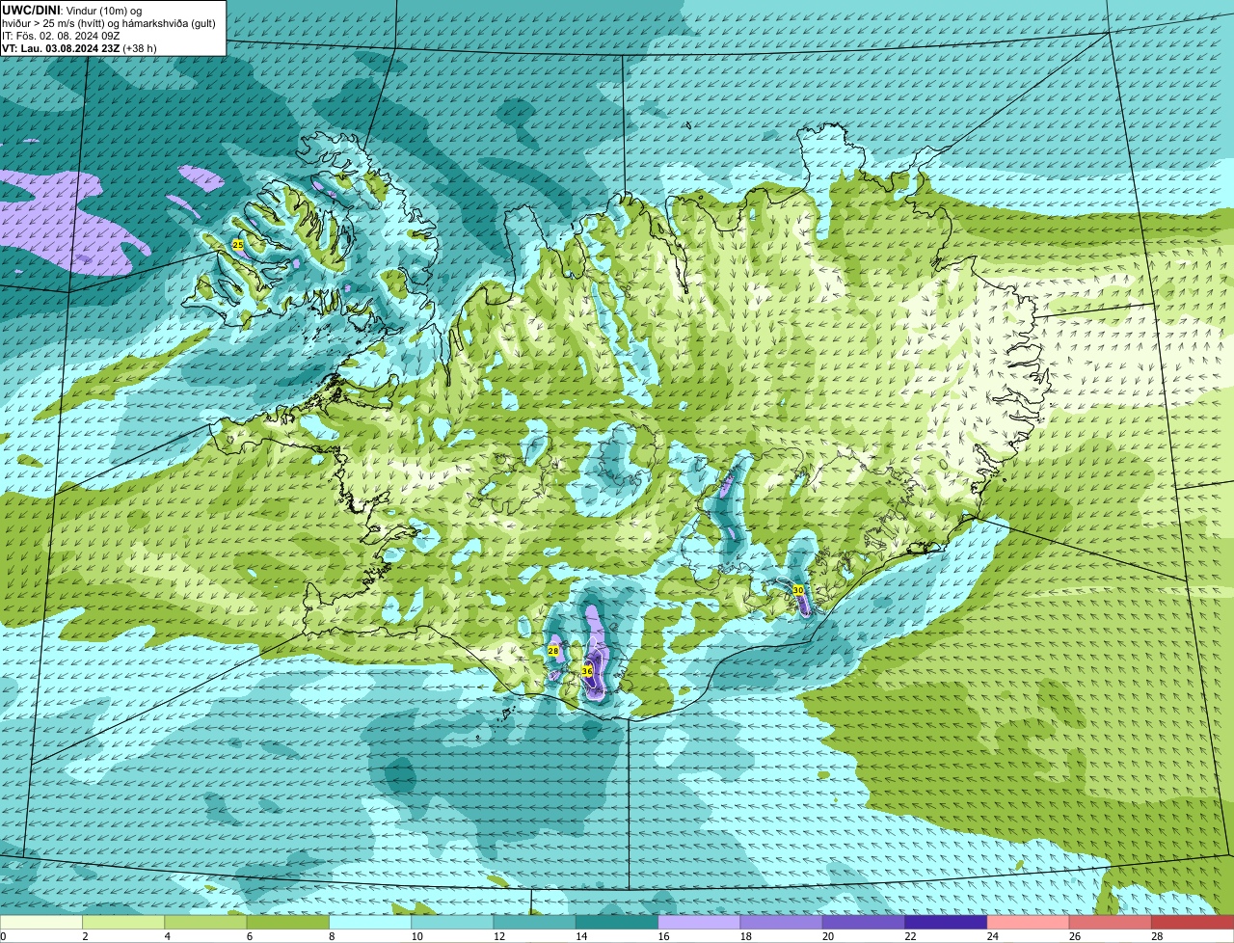Pick the 26–28 m/s salmon swatch
Screen dimensions: 1234x943
pos(1111,922)
